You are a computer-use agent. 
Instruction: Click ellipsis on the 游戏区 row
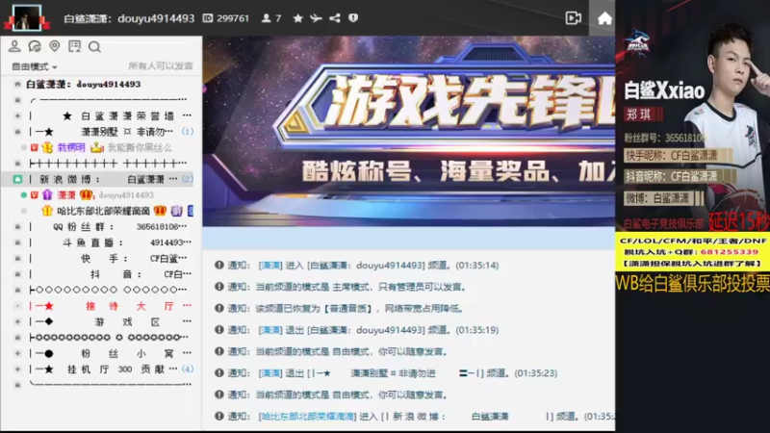[x=187, y=321]
